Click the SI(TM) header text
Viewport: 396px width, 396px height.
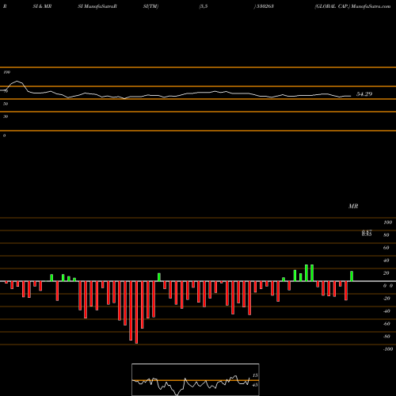click(x=150, y=6)
